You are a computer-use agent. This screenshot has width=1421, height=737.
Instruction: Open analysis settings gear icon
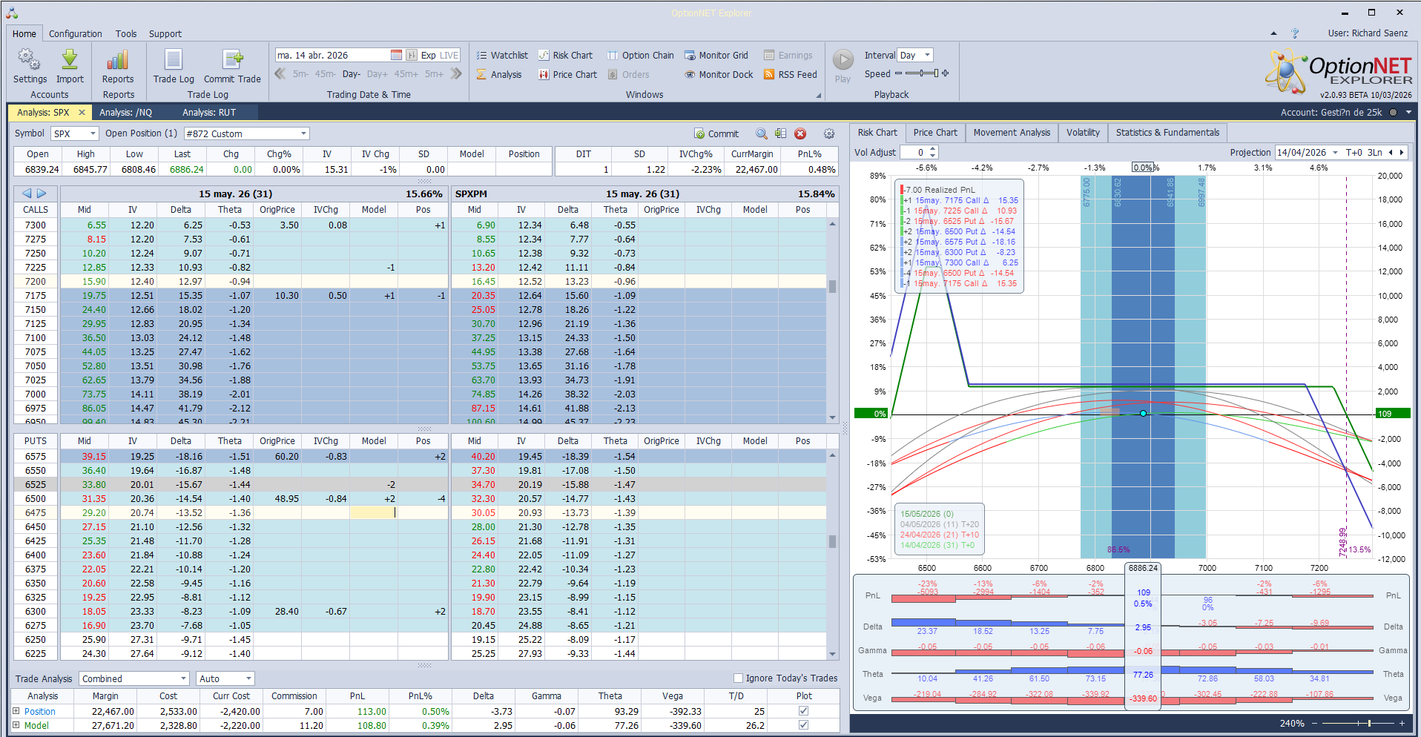click(x=829, y=133)
